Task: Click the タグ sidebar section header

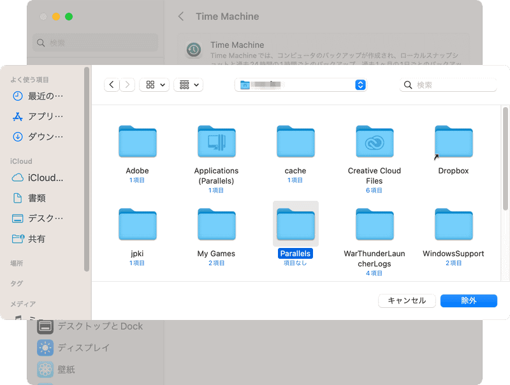Action: (17, 283)
